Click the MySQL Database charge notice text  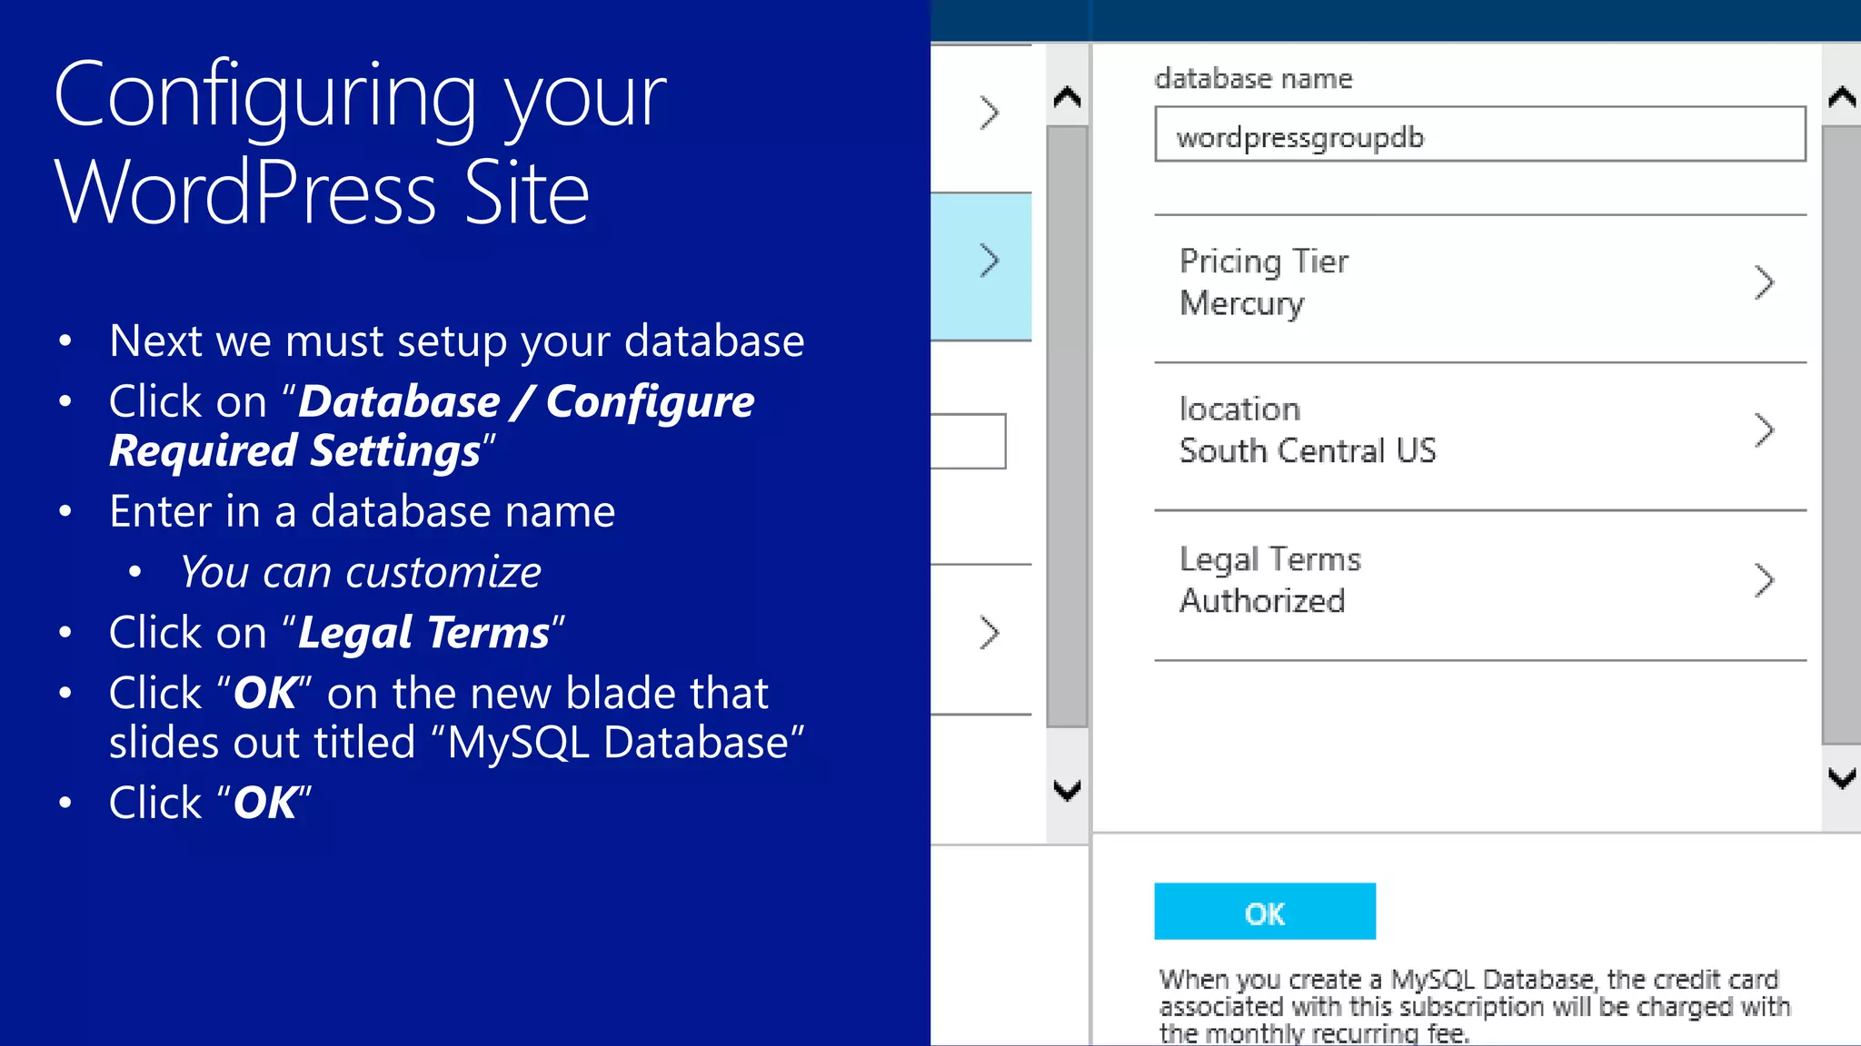click(x=1474, y=1006)
